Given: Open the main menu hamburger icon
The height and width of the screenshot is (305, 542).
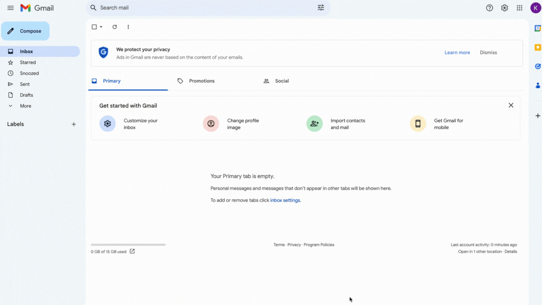Looking at the screenshot, I should tap(10, 8).
